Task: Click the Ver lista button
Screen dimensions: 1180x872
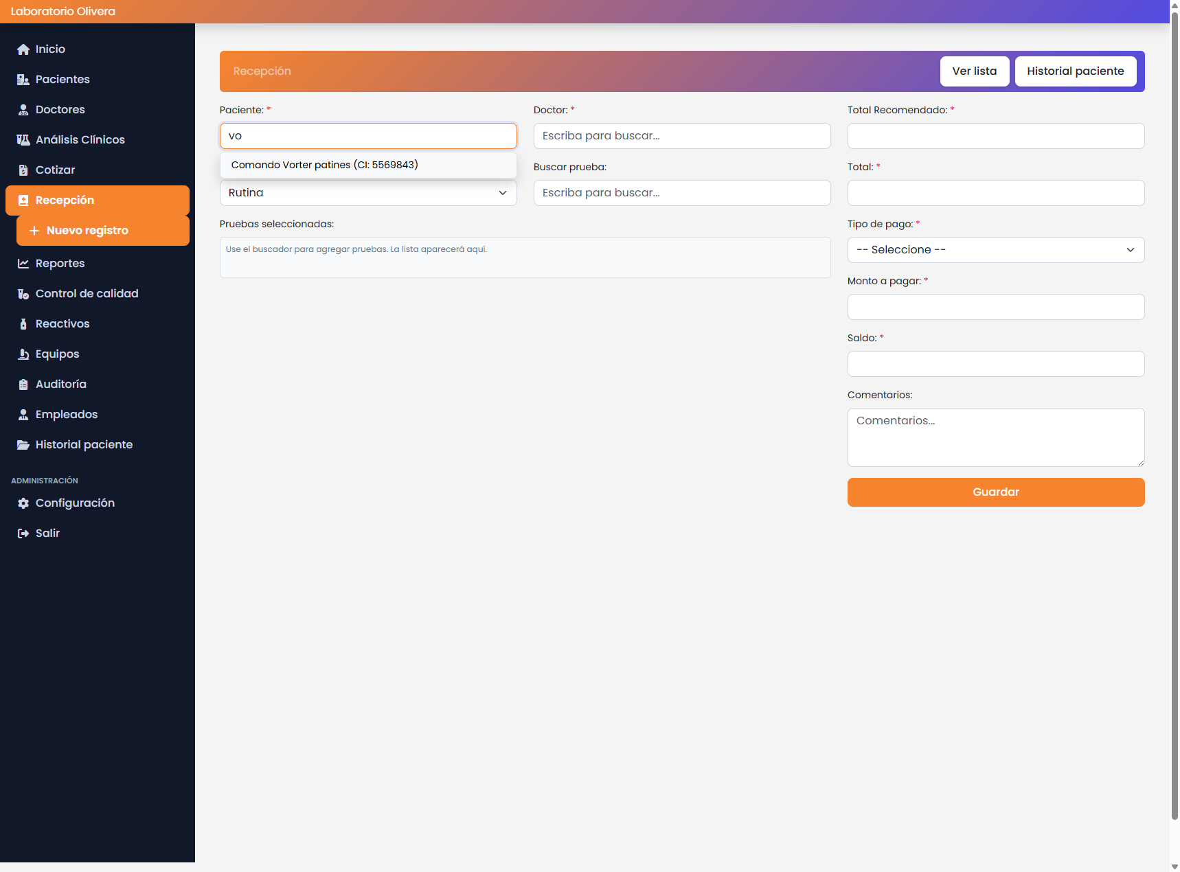Action: (974, 71)
